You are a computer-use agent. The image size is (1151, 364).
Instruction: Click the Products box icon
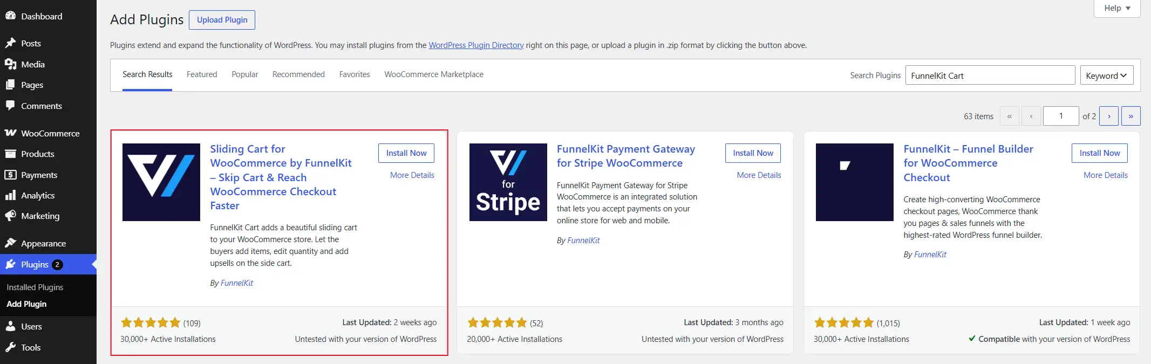pos(10,154)
